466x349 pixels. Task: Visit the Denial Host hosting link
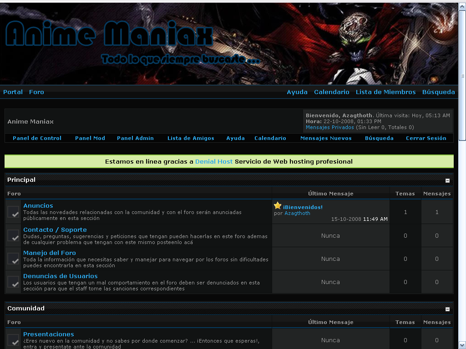coord(214,161)
